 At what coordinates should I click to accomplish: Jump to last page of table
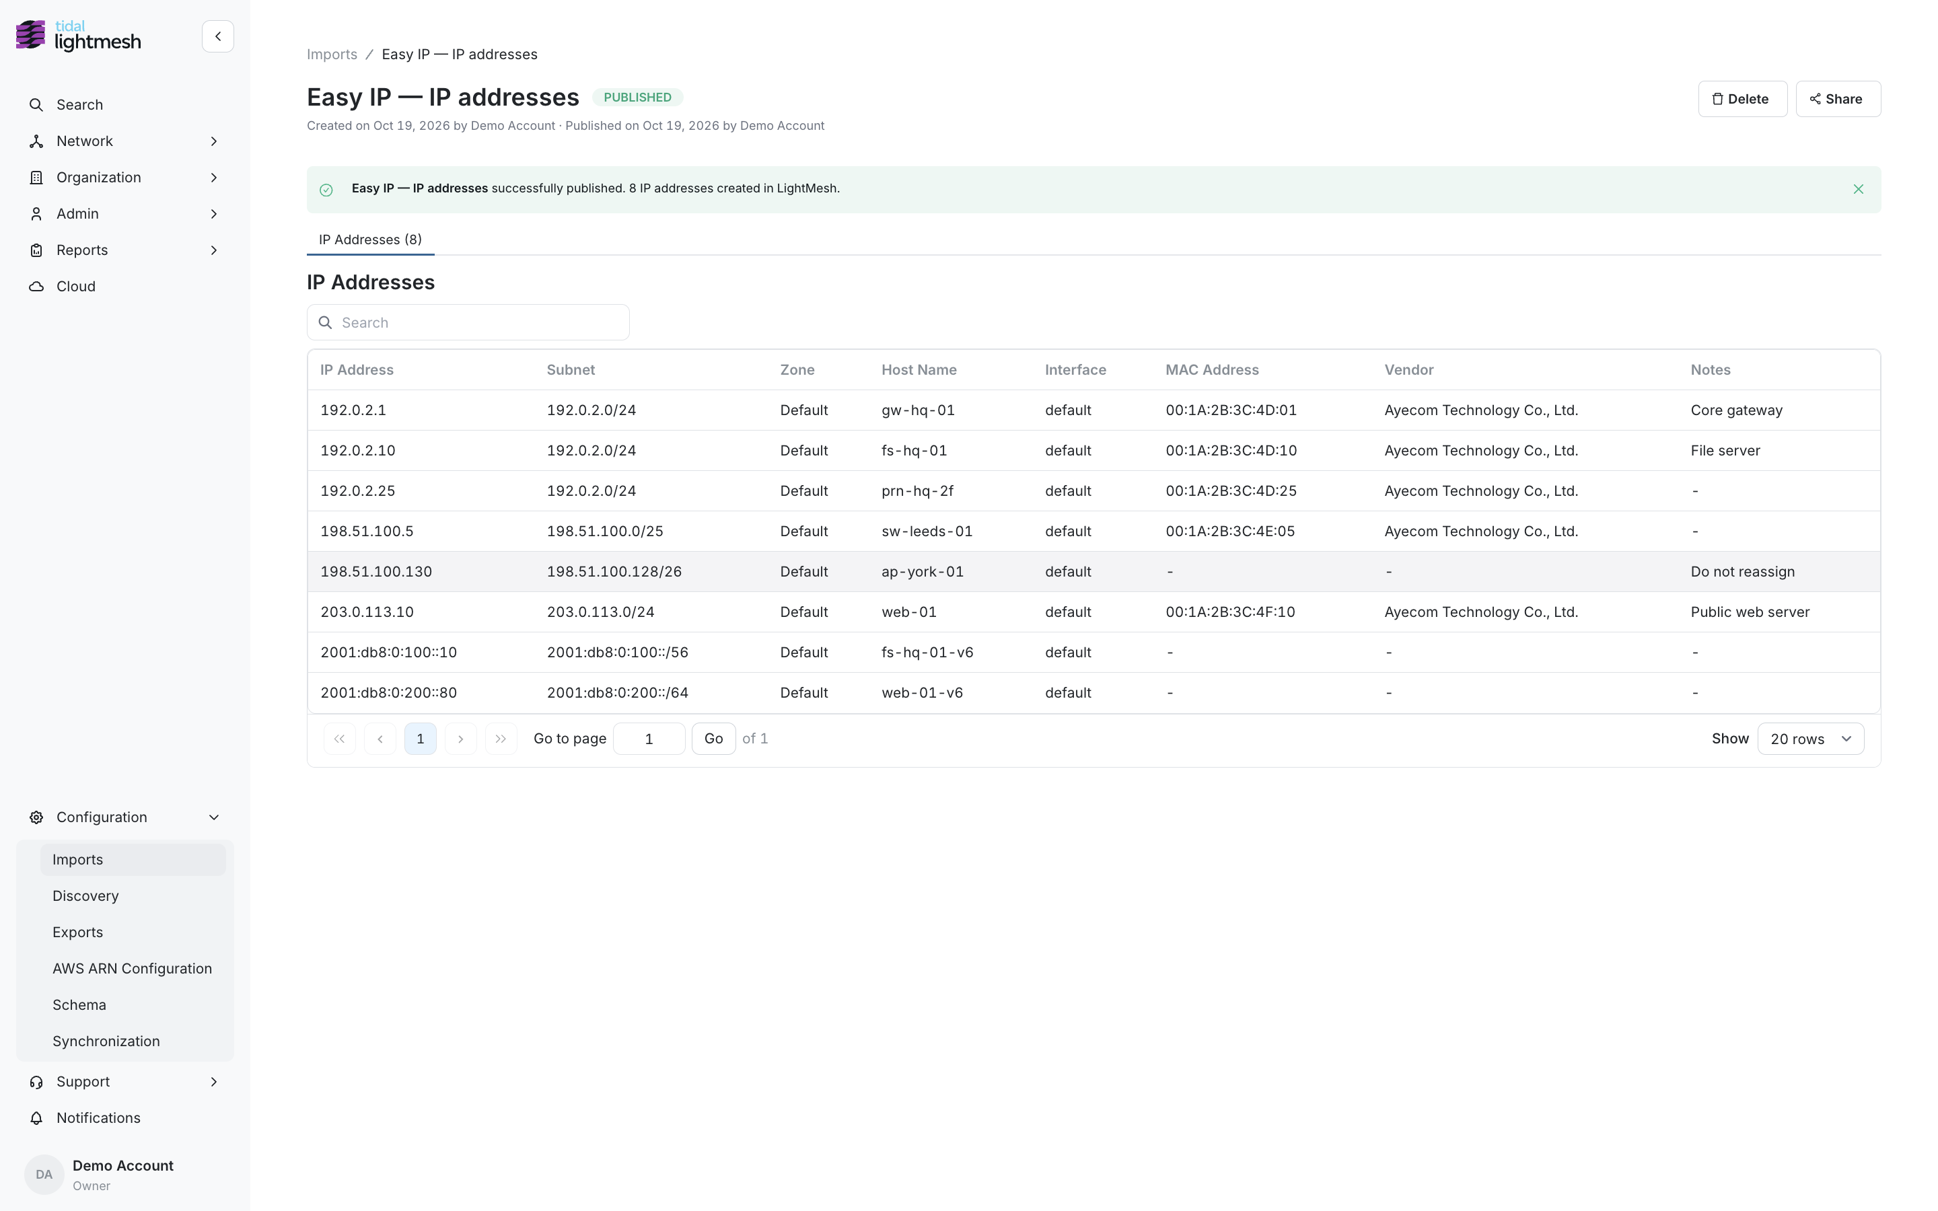click(501, 739)
